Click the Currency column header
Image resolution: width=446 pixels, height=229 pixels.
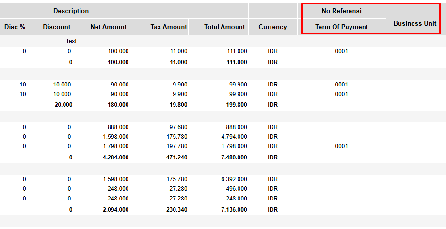pos(272,27)
